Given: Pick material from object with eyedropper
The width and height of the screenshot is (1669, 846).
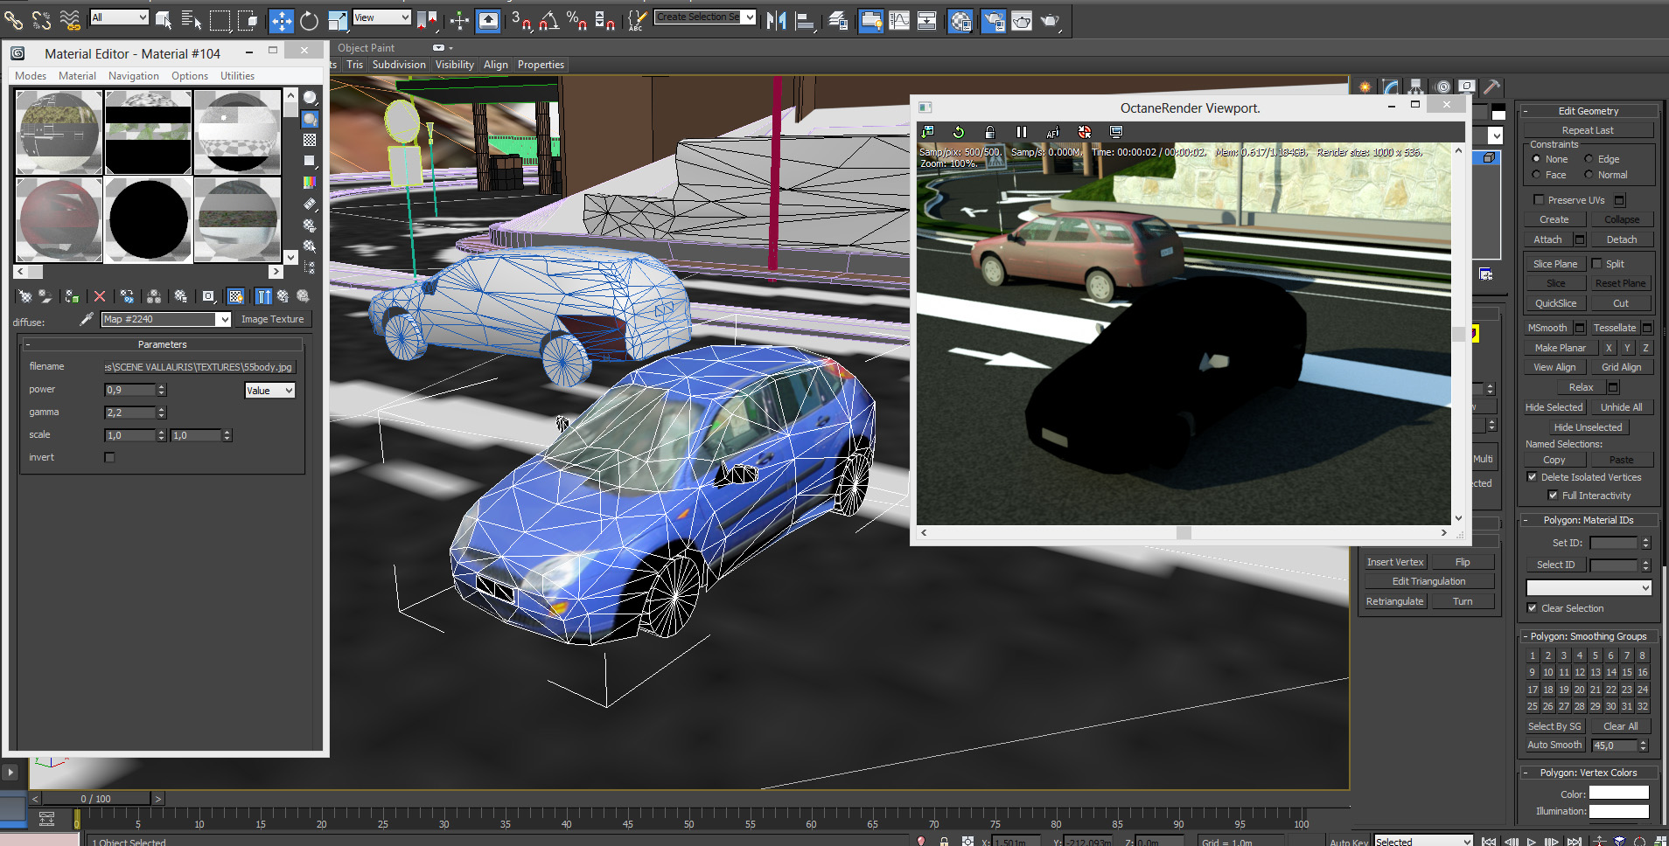Looking at the screenshot, I should click(86, 320).
